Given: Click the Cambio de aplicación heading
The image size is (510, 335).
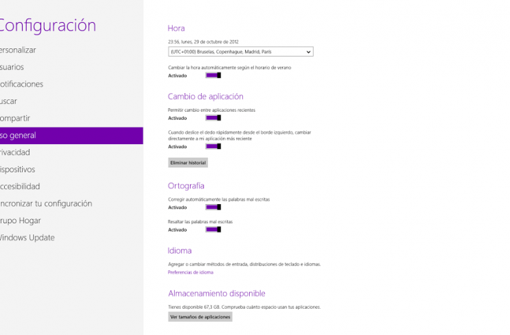Looking at the screenshot, I should tap(206, 97).
